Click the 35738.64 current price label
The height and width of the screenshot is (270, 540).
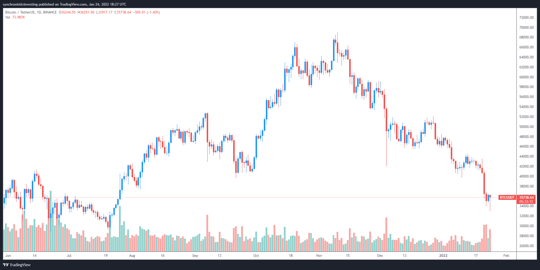tap(526, 198)
